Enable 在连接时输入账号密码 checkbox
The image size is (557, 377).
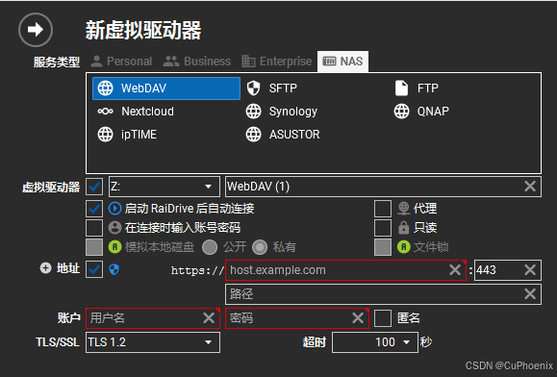[x=94, y=228]
